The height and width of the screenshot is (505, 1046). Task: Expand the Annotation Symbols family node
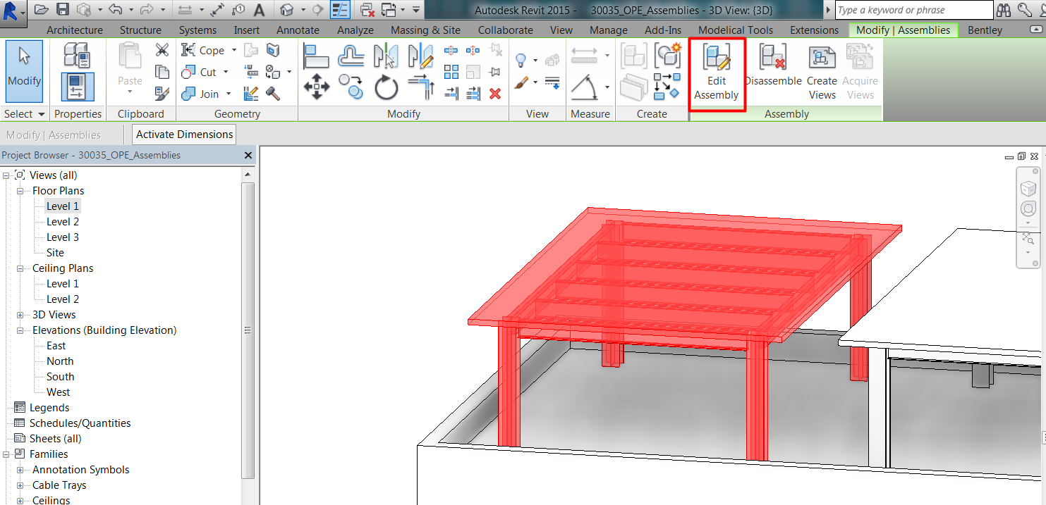(x=20, y=470)
